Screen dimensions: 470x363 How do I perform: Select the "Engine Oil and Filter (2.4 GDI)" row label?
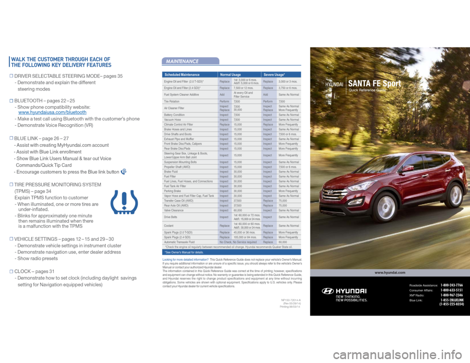tap(182, 88)
